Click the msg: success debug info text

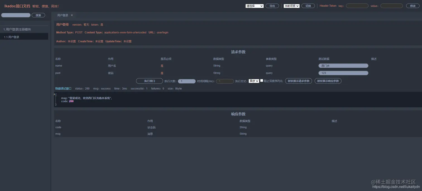pos(102,89)
